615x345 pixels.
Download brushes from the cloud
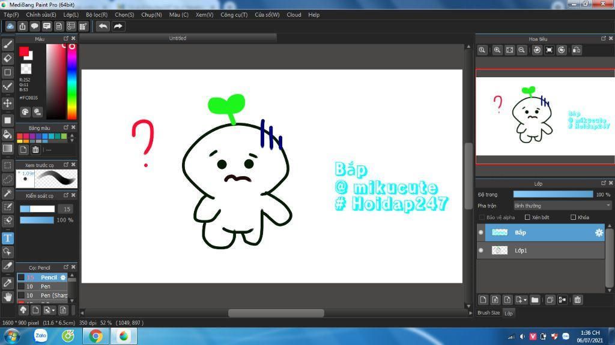click(23, 310)
